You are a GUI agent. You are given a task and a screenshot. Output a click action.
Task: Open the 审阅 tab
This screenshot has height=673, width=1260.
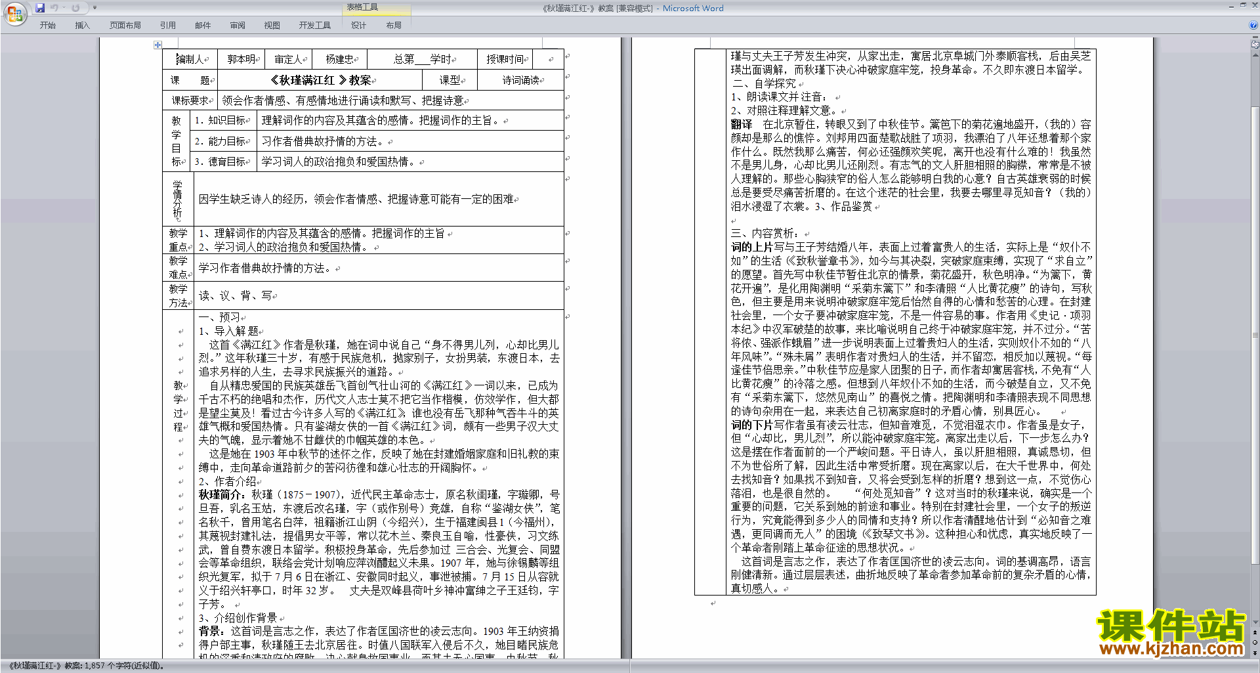pos(238,25)
